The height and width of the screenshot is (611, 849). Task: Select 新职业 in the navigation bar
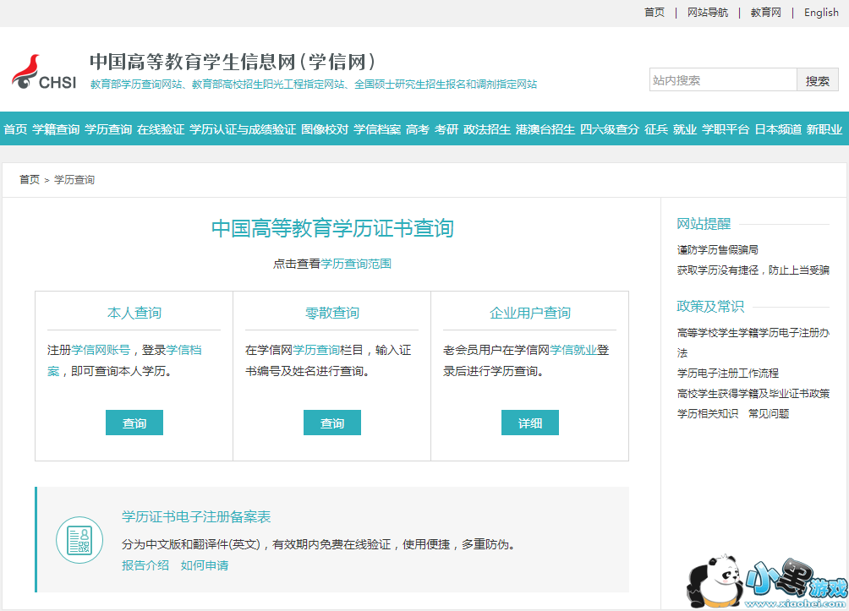tap(824, 129)
